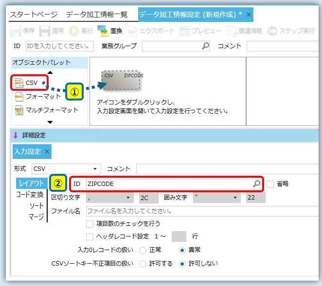Select 正常 for 入力0レコードの扱い
Screen dimensions: 322x286
pyautogui.click(x=143, y=250)
